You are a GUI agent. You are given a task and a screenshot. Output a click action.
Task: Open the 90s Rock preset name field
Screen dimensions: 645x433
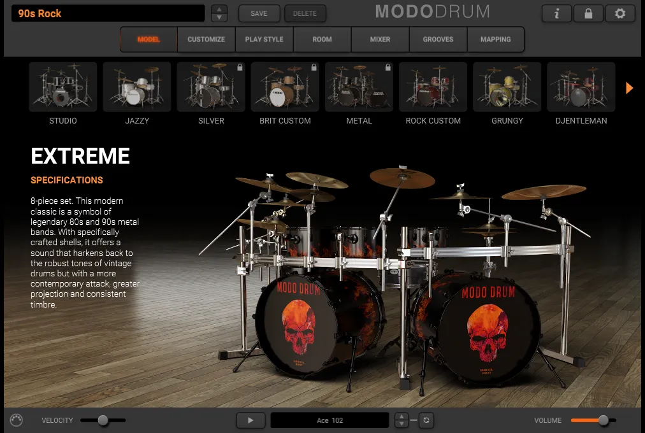(108, 13)
